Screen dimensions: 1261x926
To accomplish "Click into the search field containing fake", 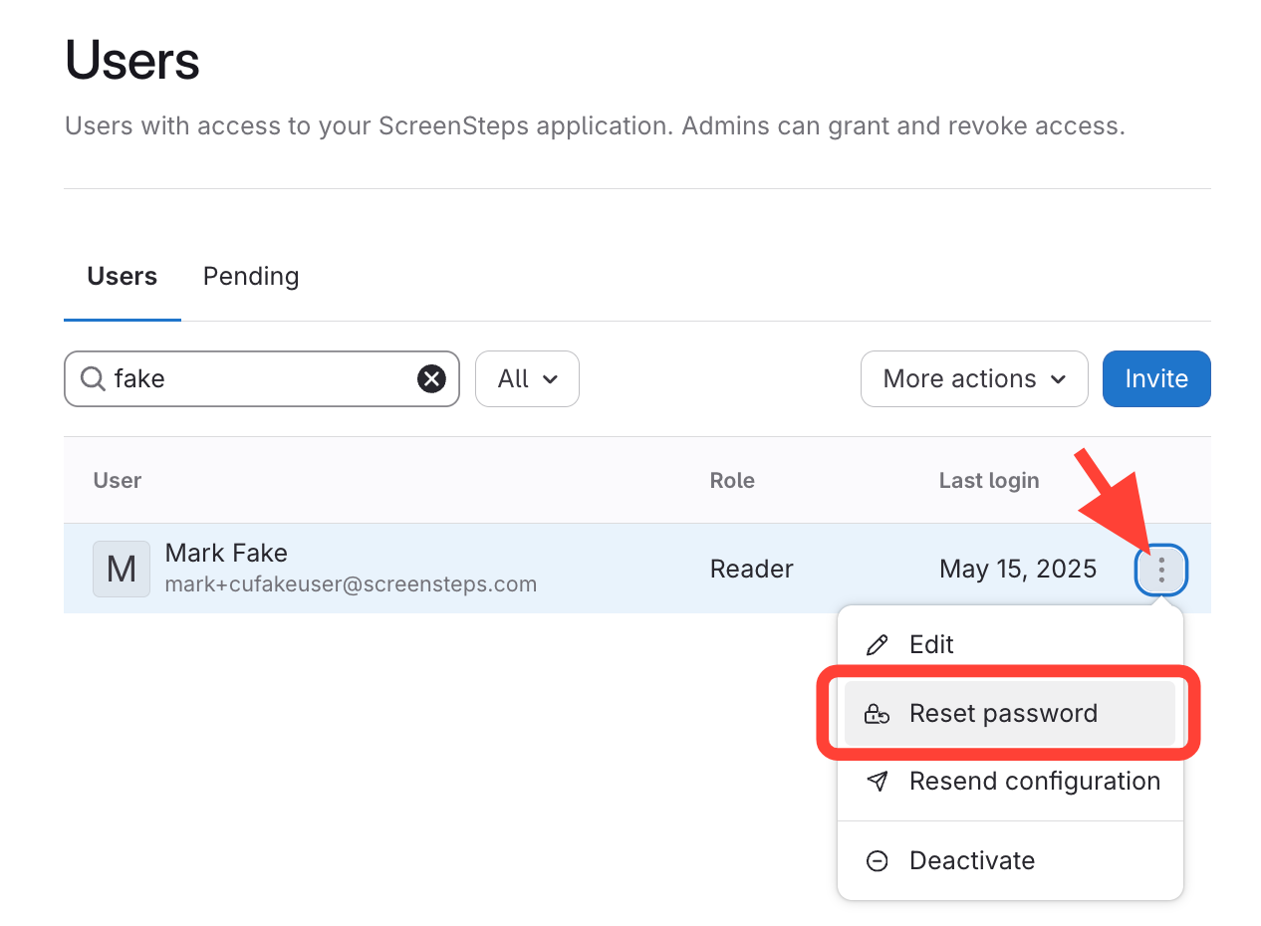I will pos(259,378).
